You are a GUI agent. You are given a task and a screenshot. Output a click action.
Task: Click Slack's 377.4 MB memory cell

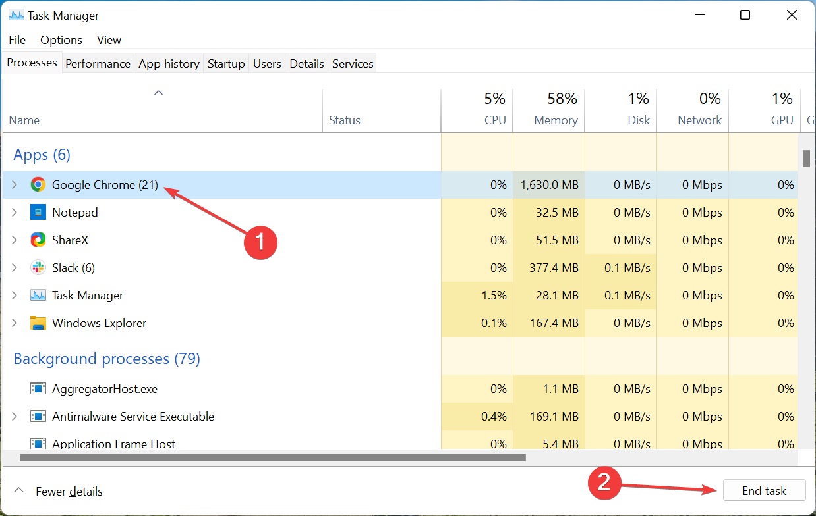[548, 268]
